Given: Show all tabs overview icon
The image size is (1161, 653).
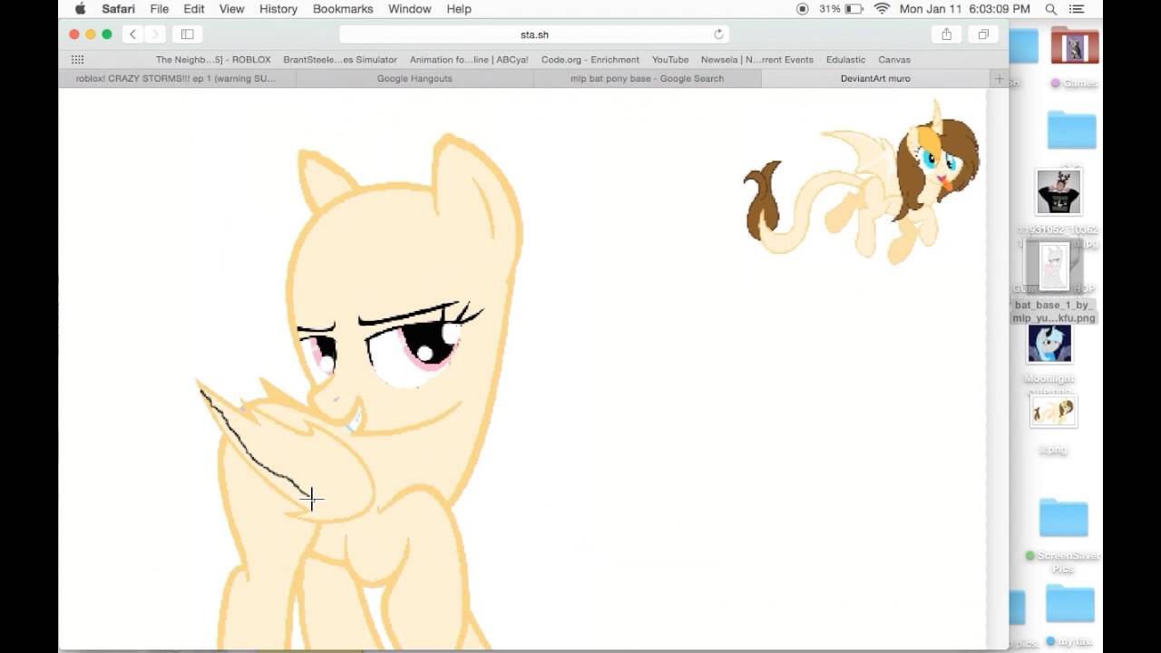Looking at the screenshot, I should pos(983,34).
